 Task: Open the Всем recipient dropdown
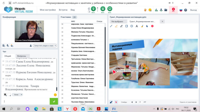17,95
